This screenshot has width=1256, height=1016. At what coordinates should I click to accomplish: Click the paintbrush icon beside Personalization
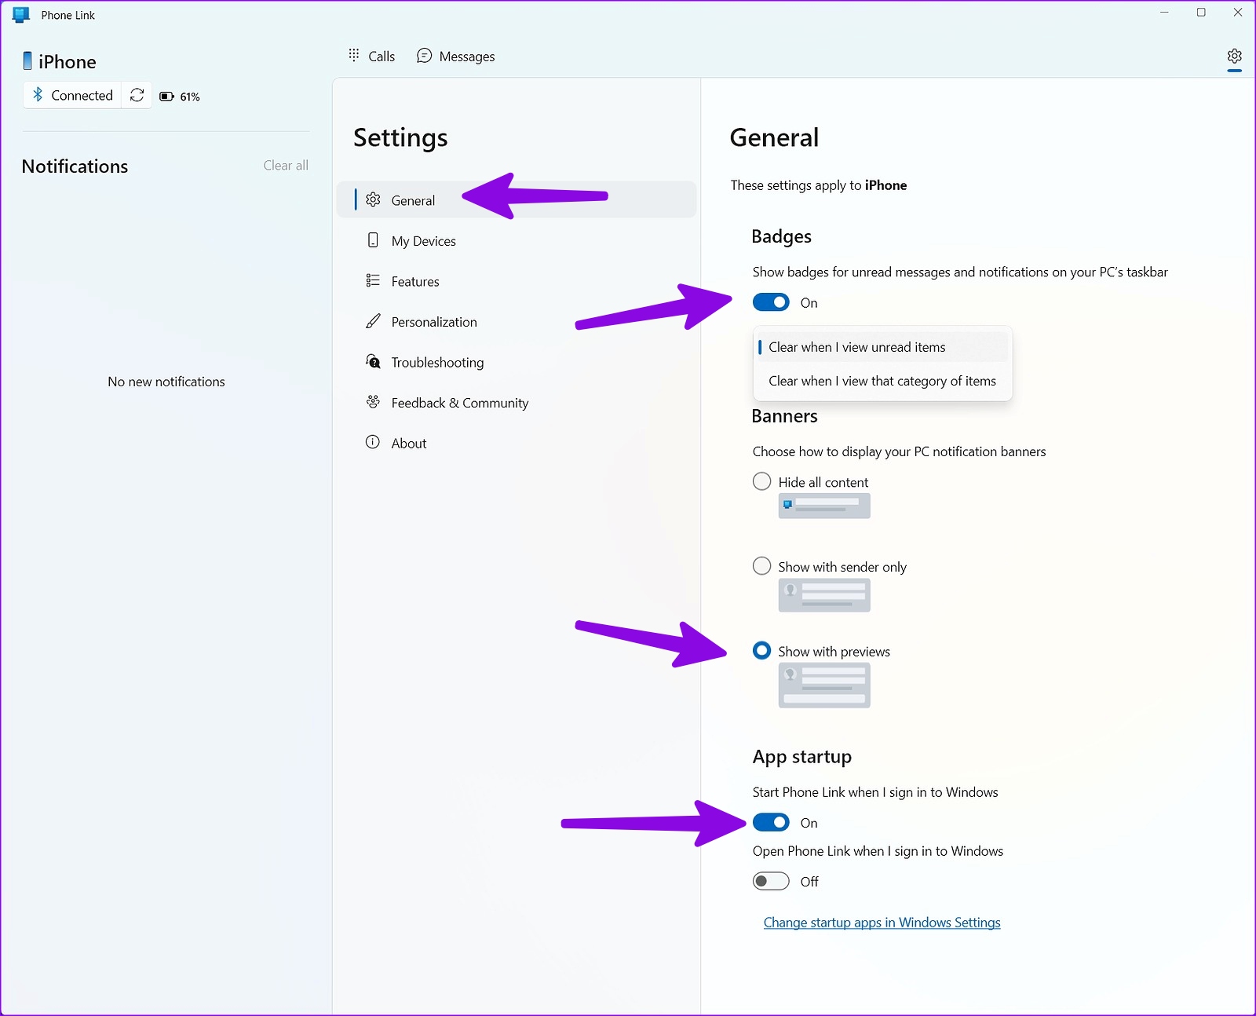373,321
